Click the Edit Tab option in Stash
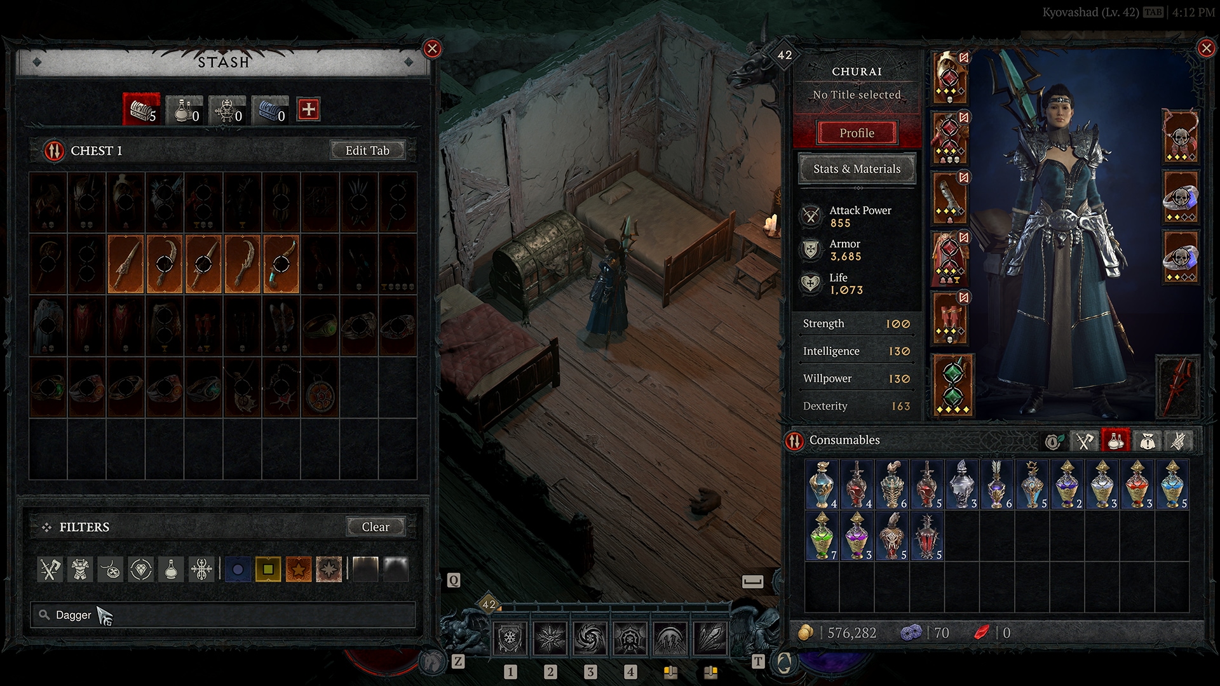This screenshot has width=1220, height=686. pyautogui.click(x=366, y=151)
